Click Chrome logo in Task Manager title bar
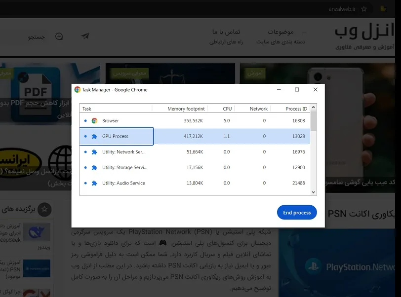This screenshot has height=297, width=401. click(x=77, y=90)
